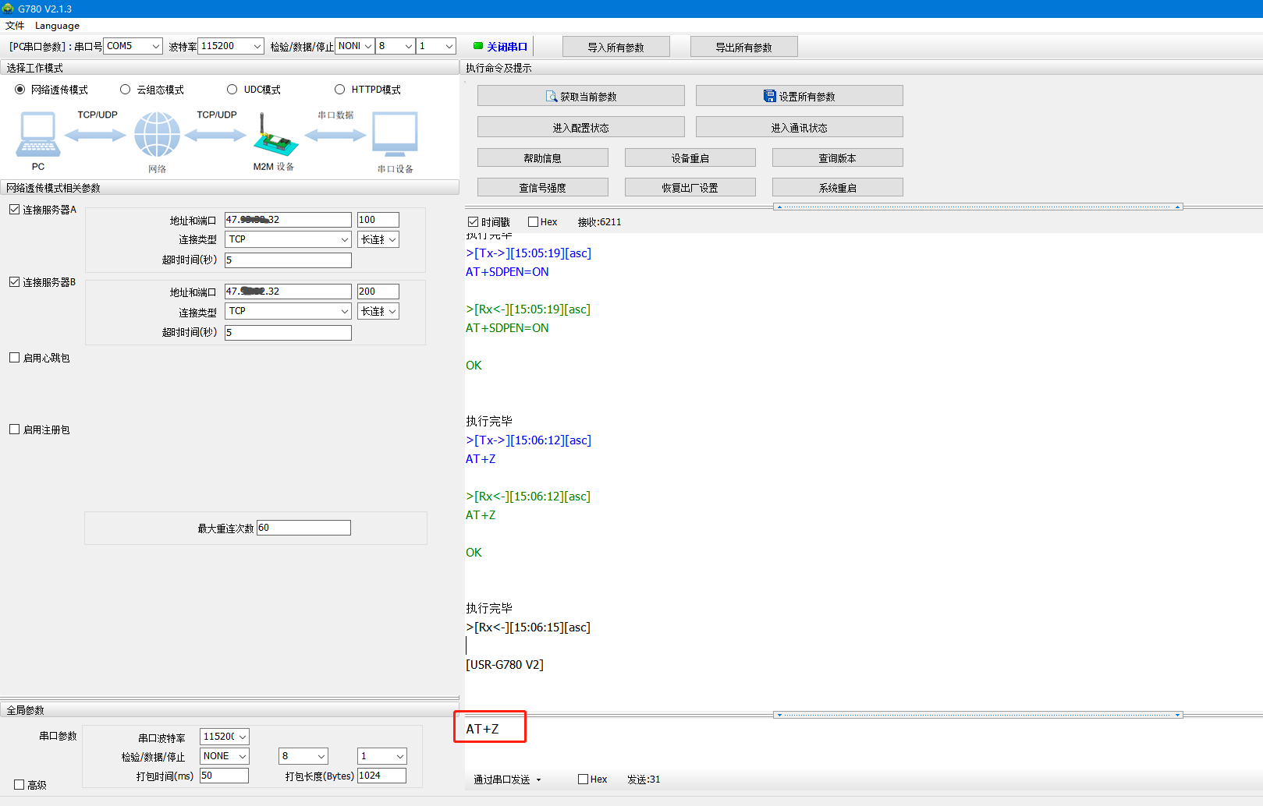Screen dimensions: 1263x806
Task: Click the network globe icon
Action: [x=157, y=134]
